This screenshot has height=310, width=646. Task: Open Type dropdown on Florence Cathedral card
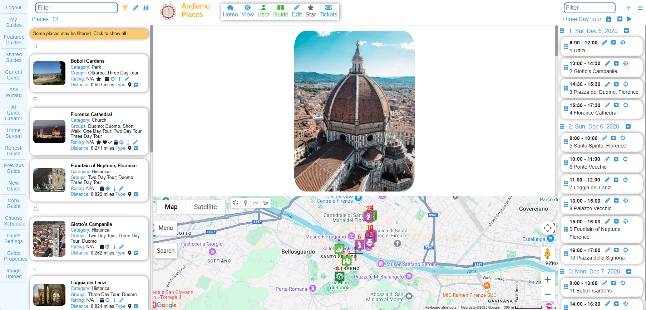[136, 148]
